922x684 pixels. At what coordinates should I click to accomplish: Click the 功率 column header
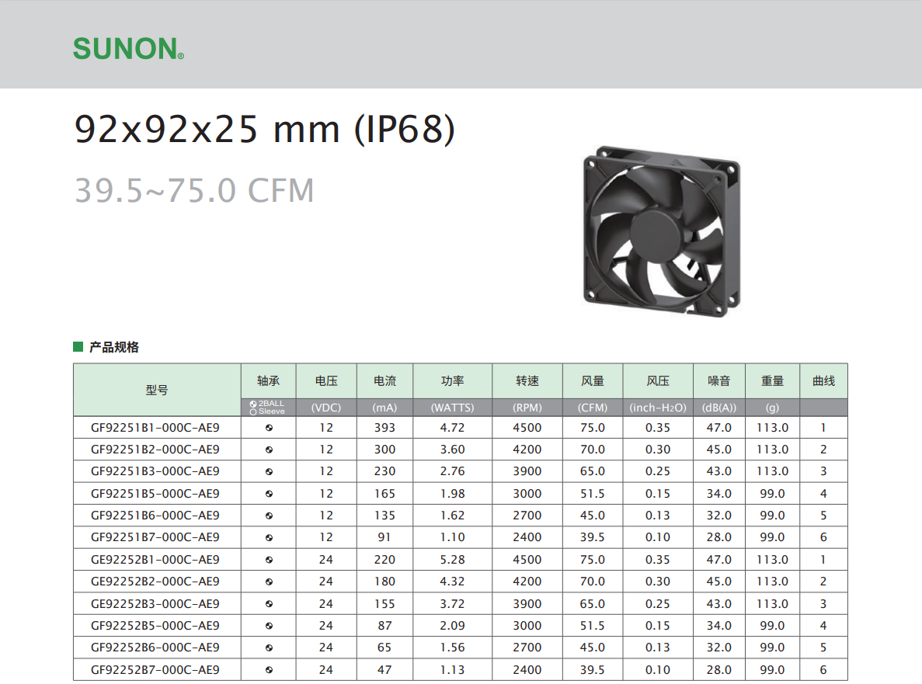coord(453,380)
